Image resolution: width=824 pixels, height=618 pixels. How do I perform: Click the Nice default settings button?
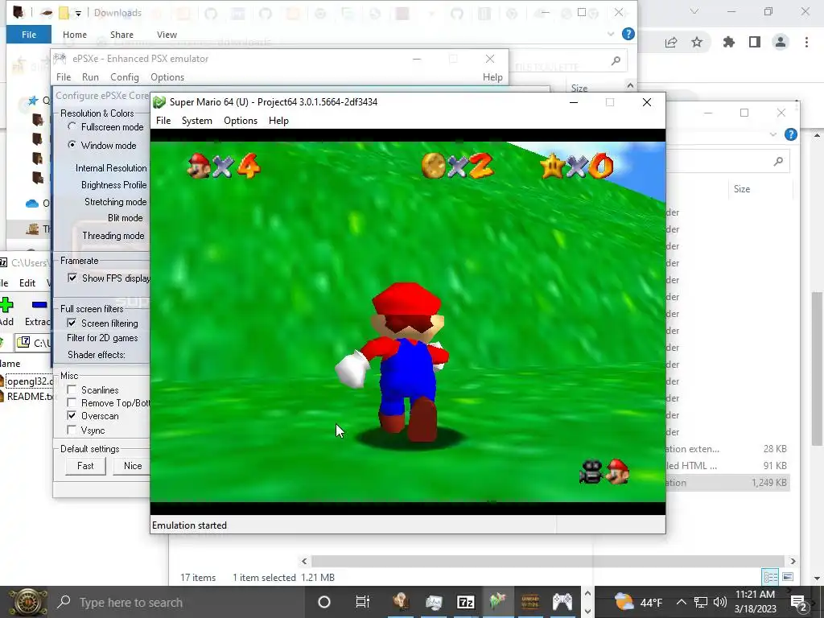click(133, 466)
